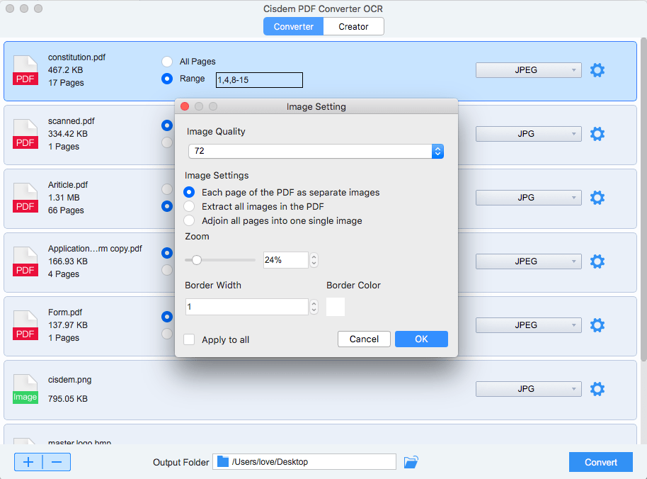Click the page range field 1,4,8-15
The width and height of the screenshot is (647, 479).
pyautogui.click(x=259, y=80)
